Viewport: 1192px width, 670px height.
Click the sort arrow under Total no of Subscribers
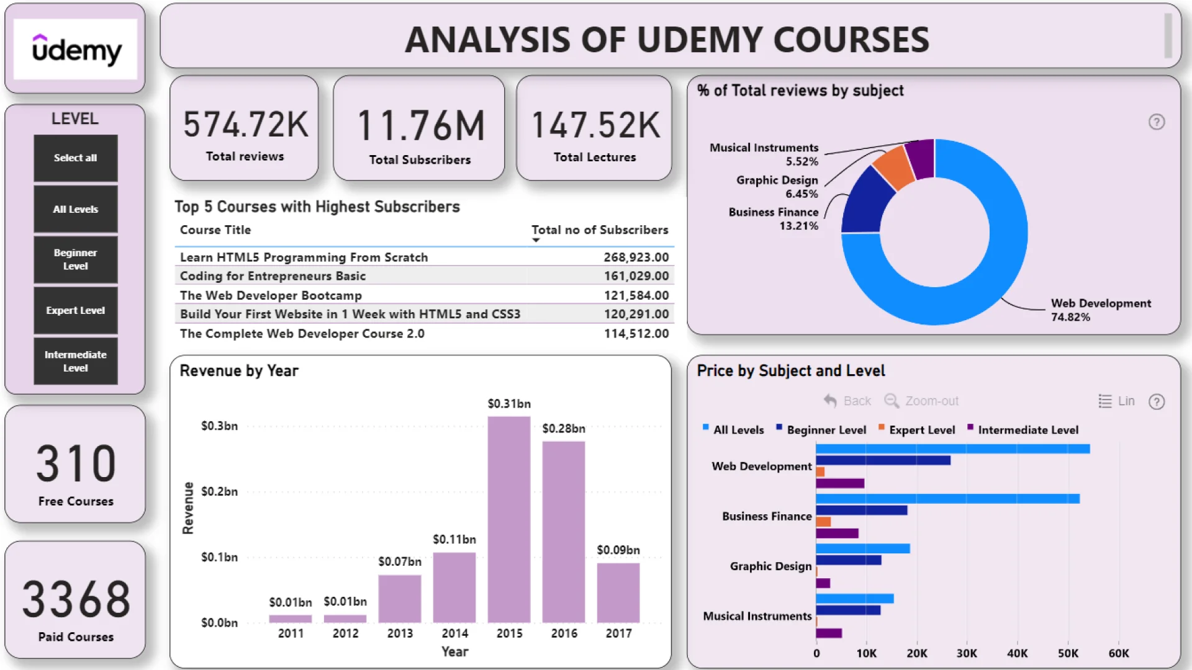(536, 240)
